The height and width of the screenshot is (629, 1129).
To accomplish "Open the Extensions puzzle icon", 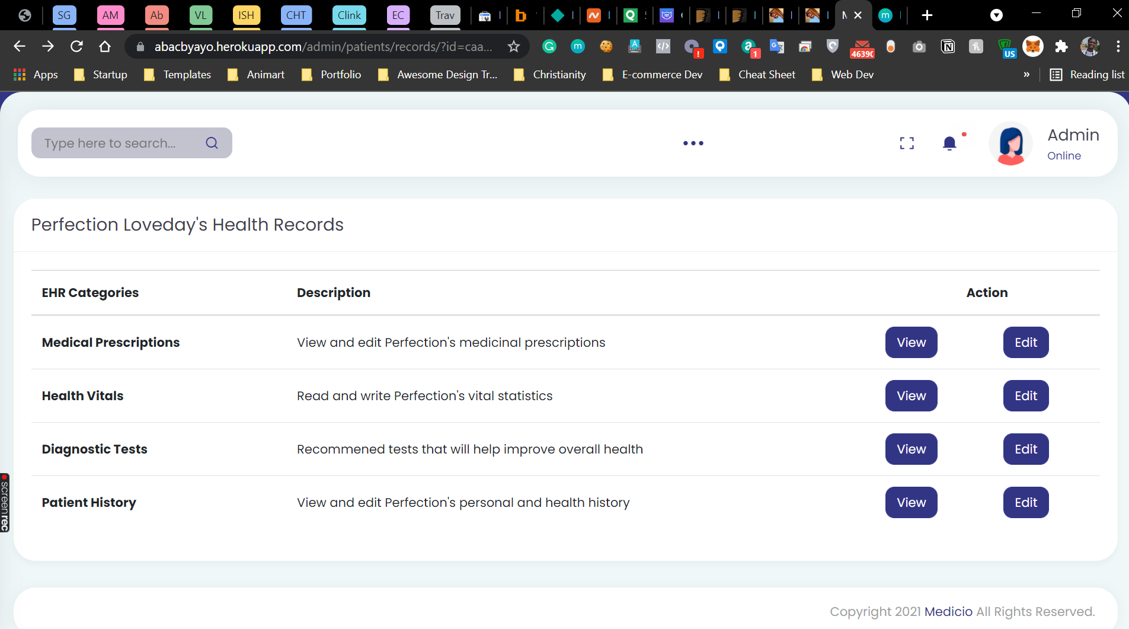I will (x=1061, y=46).
